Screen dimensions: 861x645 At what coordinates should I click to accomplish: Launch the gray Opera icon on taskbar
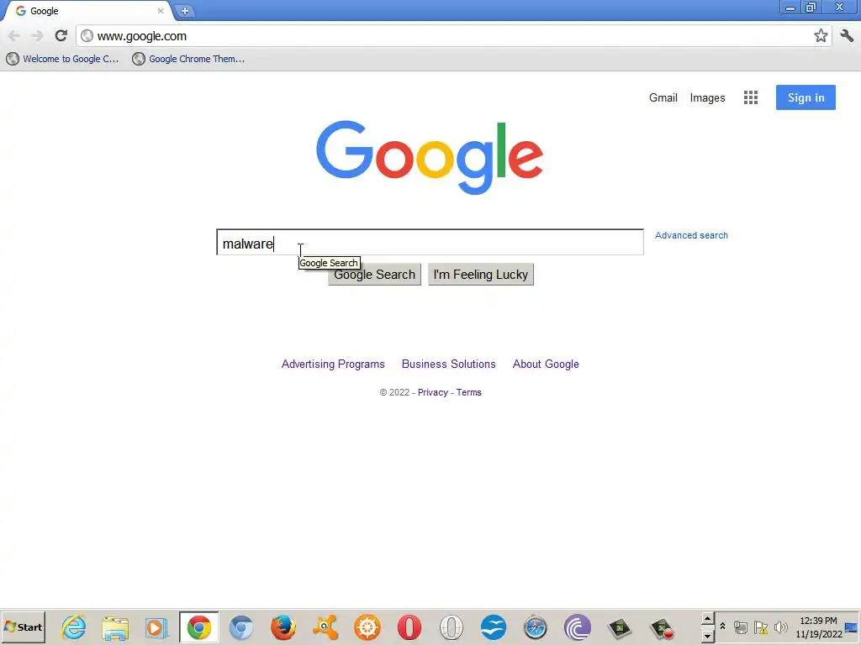[452, 627]
